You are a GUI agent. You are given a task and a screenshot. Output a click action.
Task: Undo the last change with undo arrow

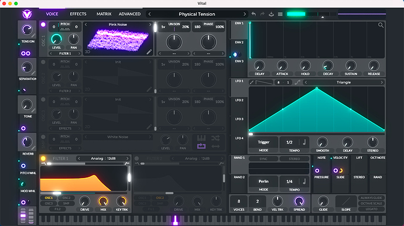pyautogui.click(x=254, y=14)
